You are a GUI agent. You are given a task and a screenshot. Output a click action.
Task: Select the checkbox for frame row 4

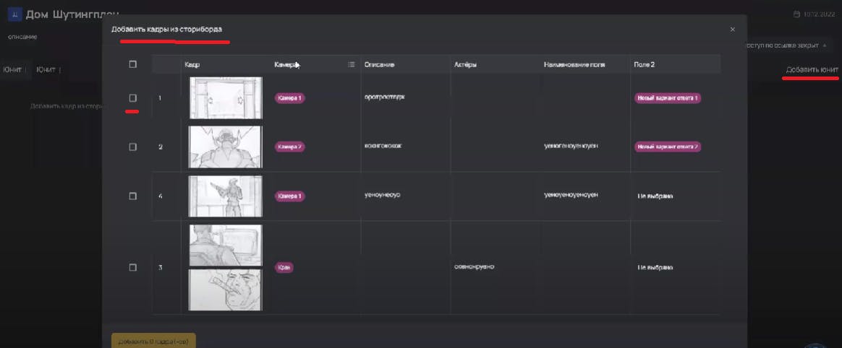(x=133, y=196)
